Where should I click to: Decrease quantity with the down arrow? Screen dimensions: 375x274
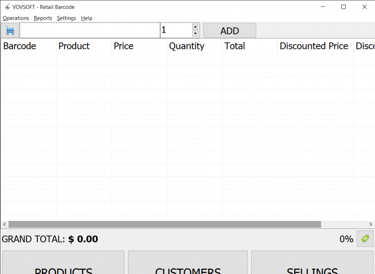(x=196, y=33)
